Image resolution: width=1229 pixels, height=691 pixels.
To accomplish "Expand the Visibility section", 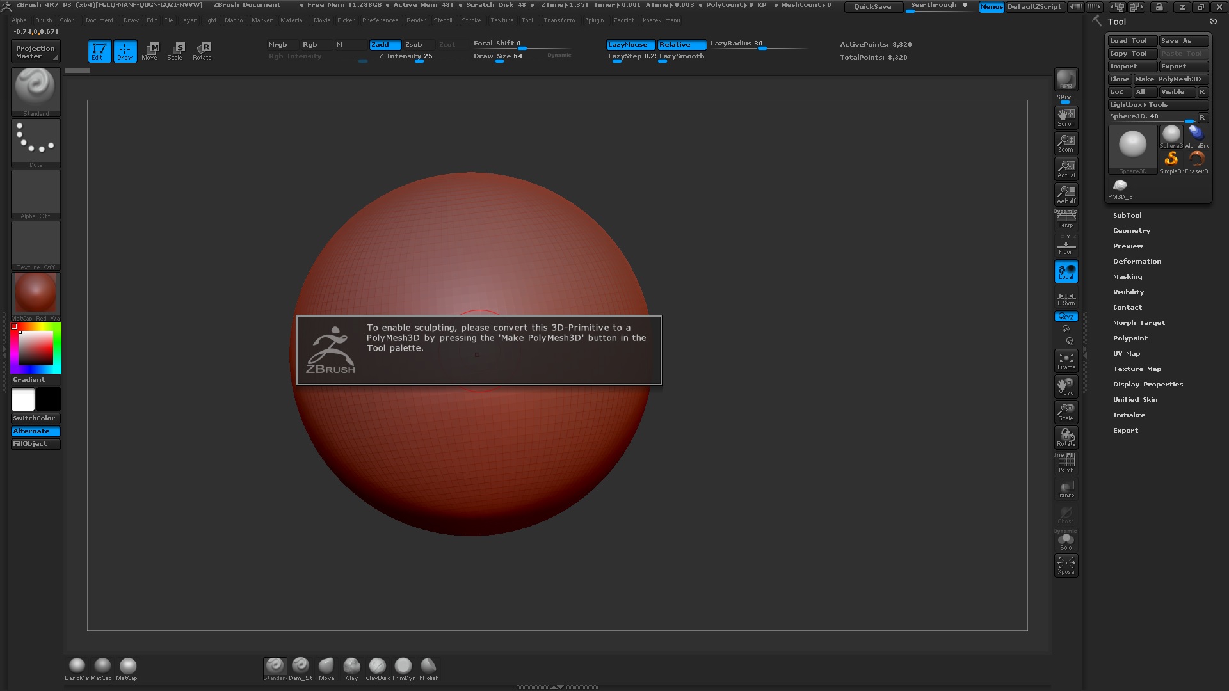I will coord(1129,292).
